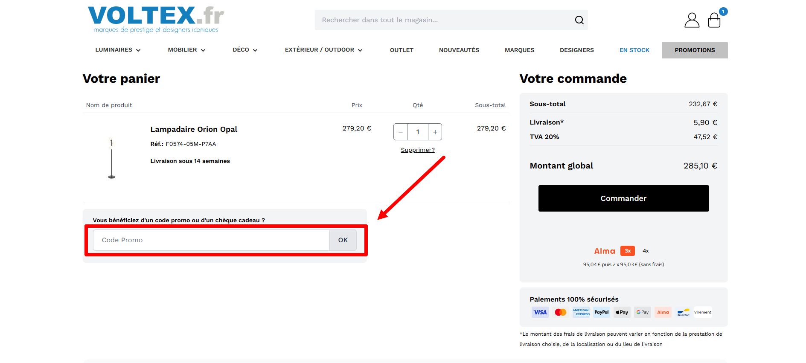806x363 pixels.
Task: Click the quantity value field
Action: [418, 132]
